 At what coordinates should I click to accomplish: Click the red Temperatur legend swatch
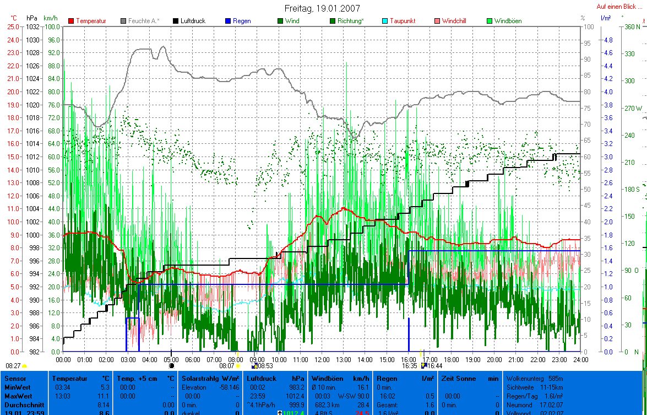pos(71,21)
